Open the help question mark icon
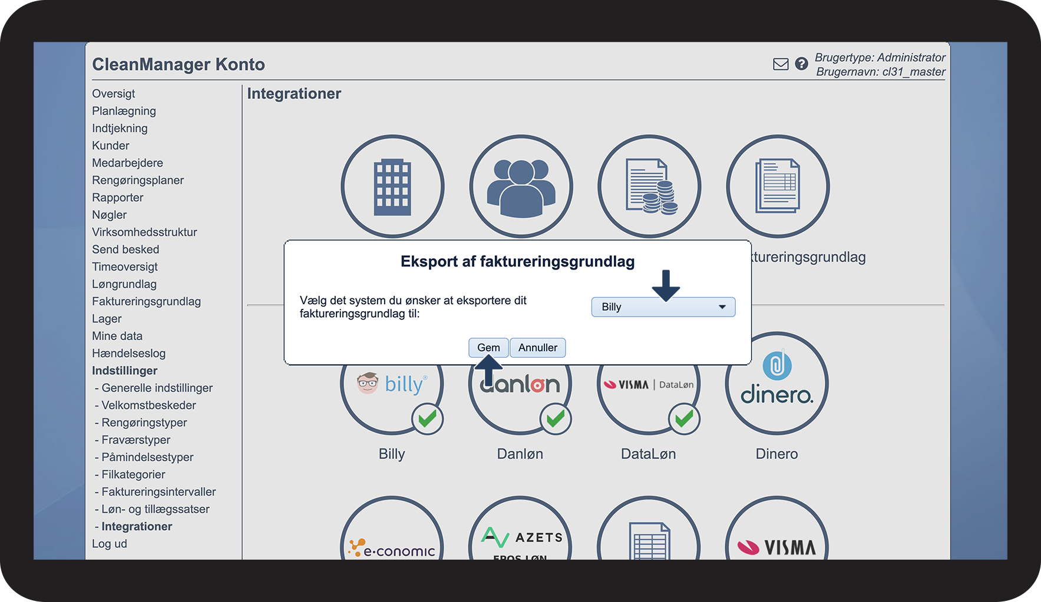 point(801,64)
